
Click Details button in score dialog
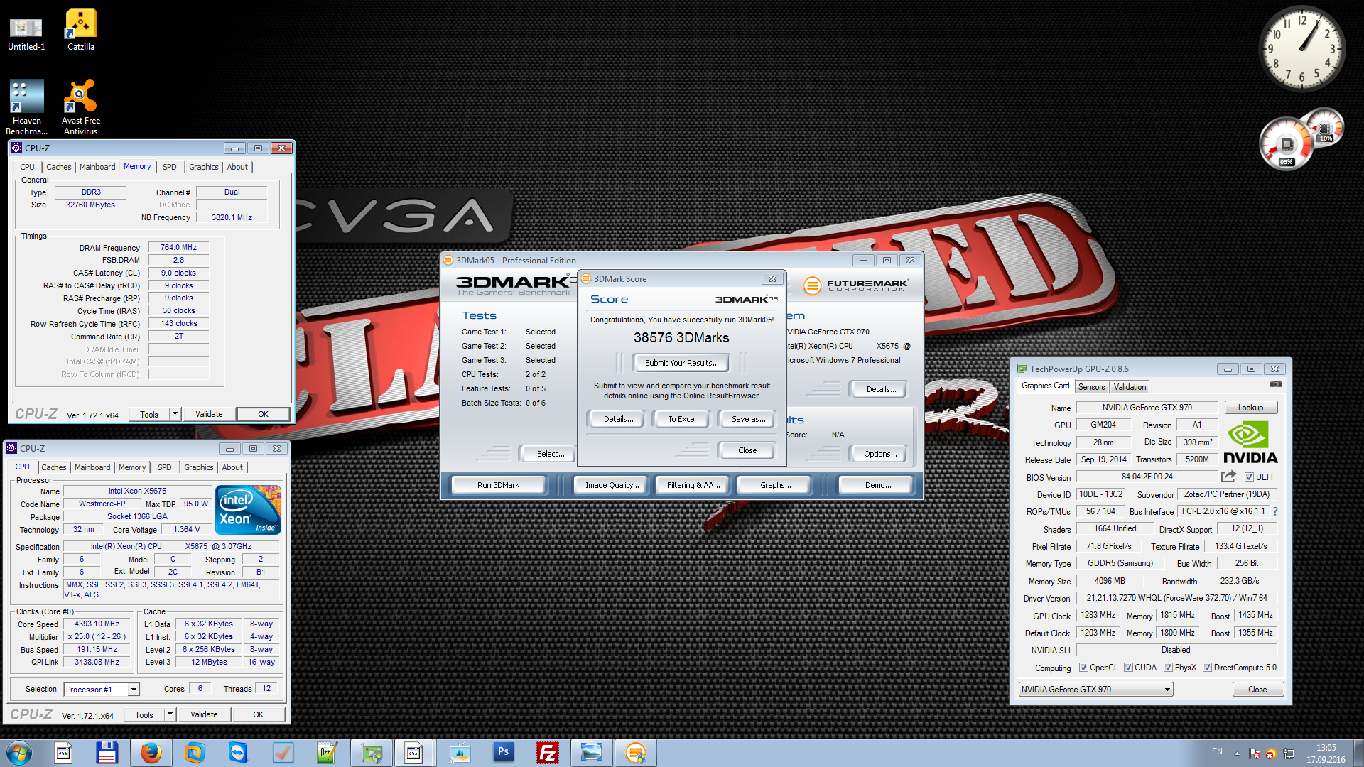618,419
